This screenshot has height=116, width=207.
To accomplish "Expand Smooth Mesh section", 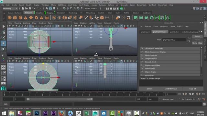I will tap(170, 62).
